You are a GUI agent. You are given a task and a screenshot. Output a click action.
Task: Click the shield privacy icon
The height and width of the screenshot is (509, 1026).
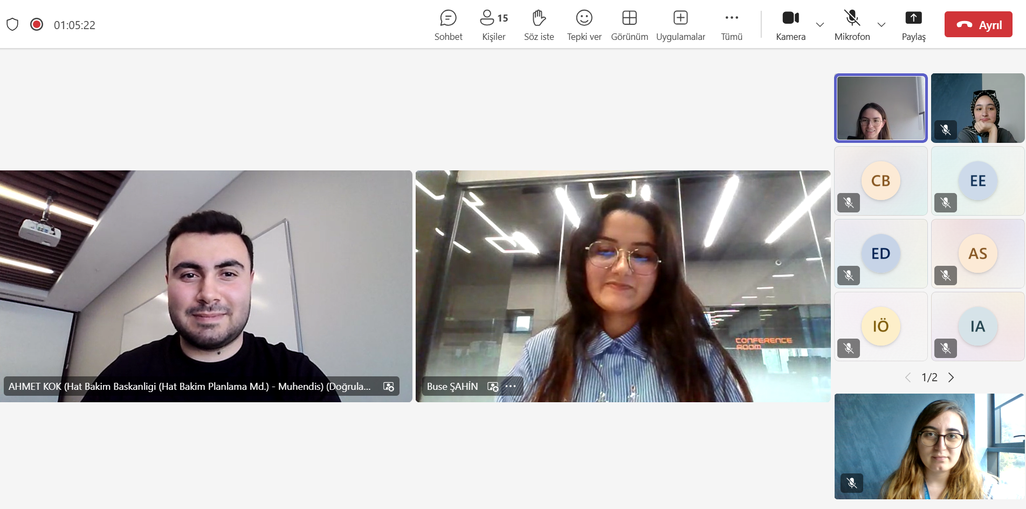(12, 24)
